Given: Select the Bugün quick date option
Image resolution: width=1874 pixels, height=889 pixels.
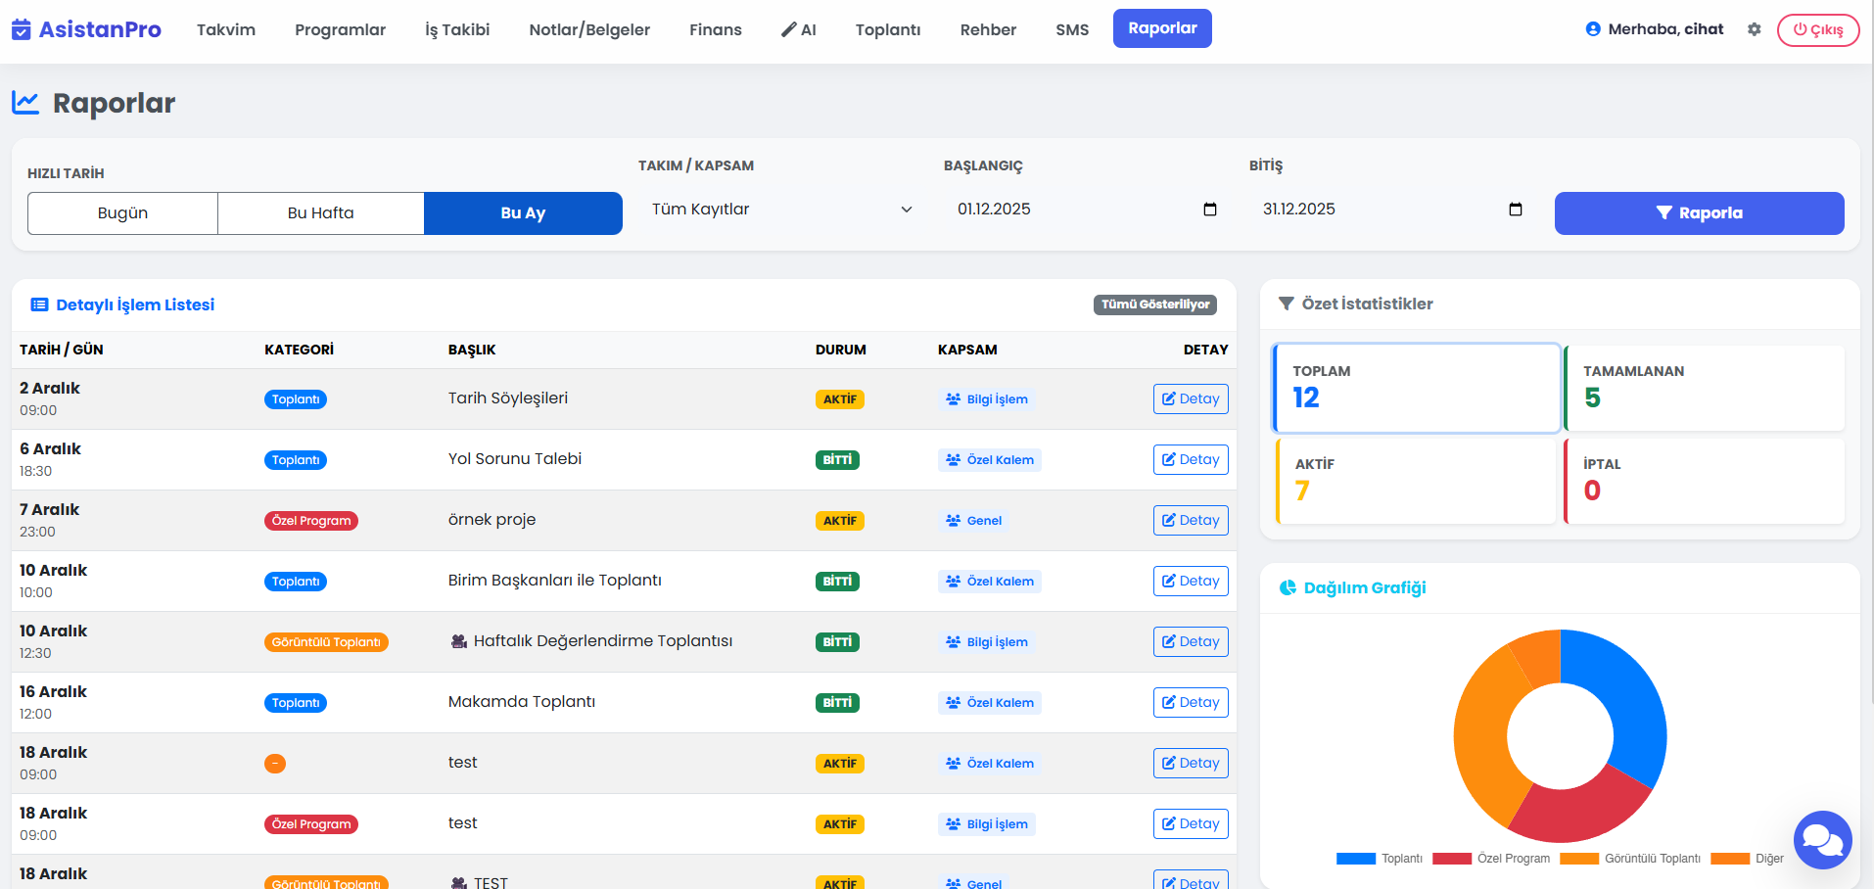Looking at the screenshot, I should [x=122, y=213].
